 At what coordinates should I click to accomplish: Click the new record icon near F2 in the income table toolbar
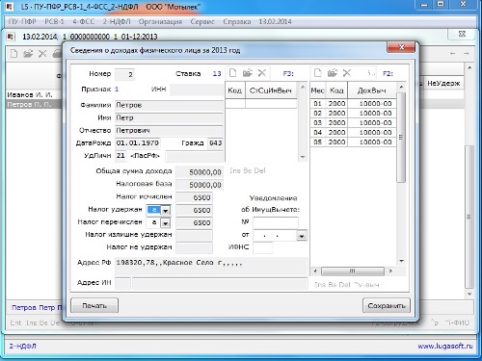(x=318, y=73)
